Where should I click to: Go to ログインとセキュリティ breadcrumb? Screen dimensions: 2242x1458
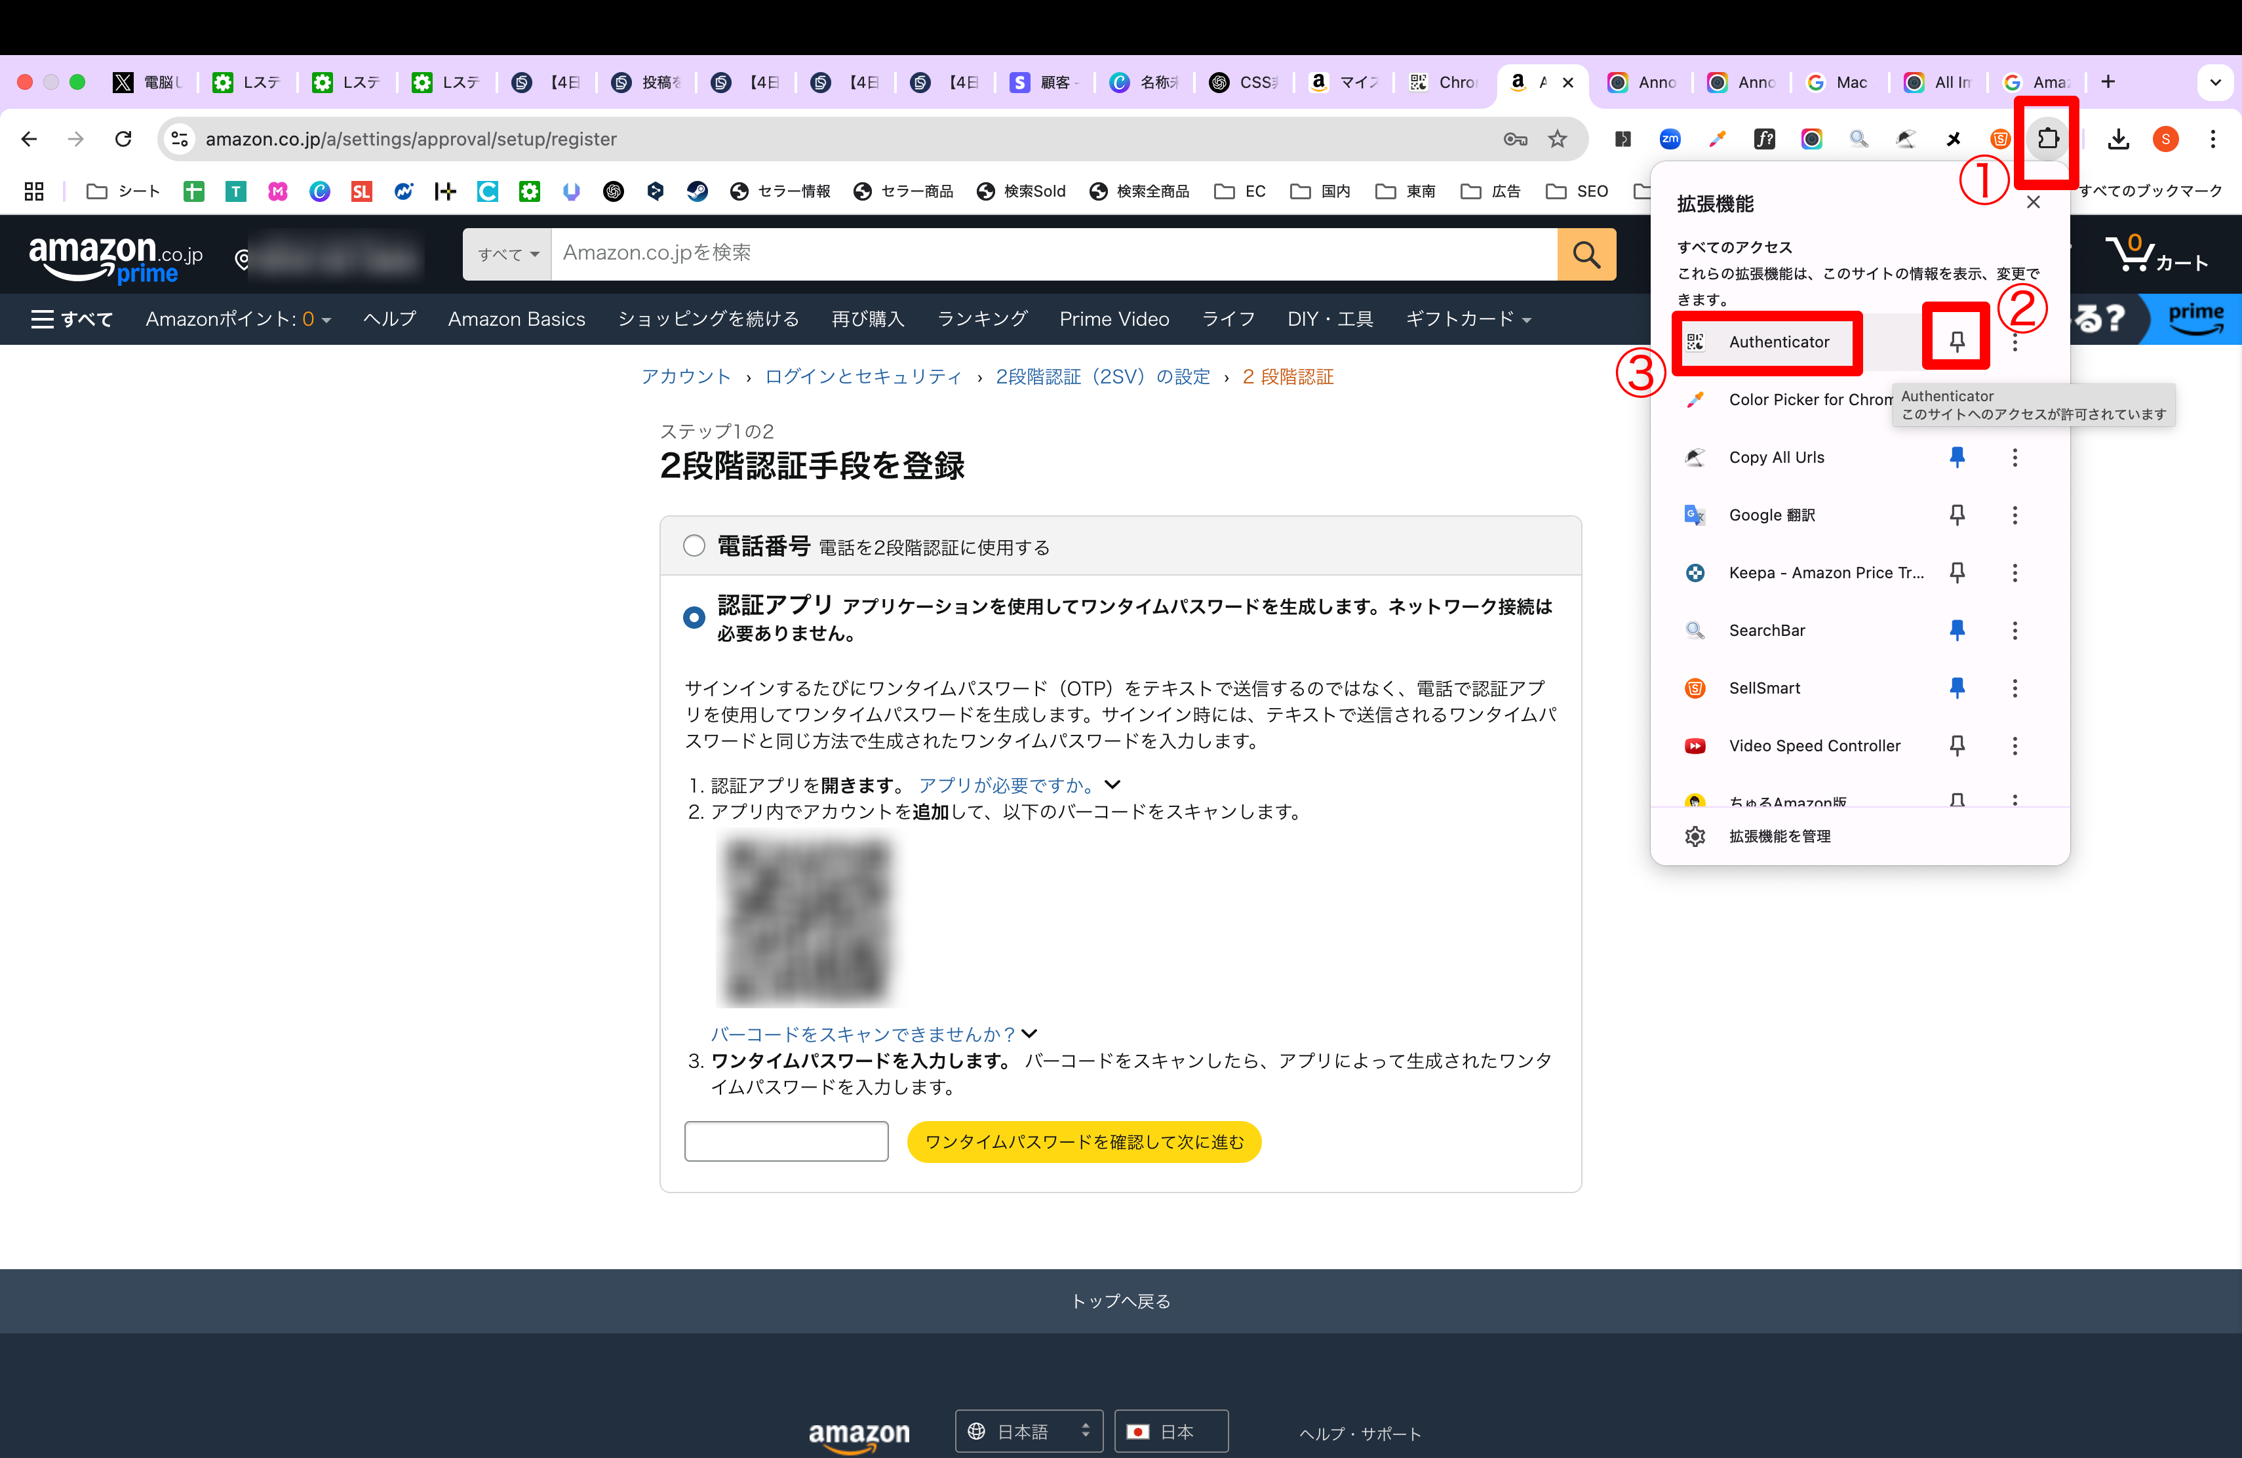[863, 377]
